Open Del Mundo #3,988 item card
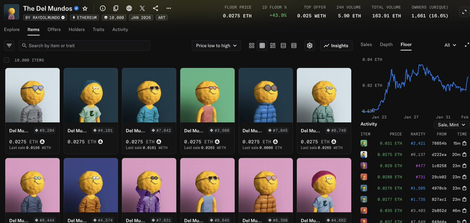The height and width of the screenshot is (223, 470). pyautogui.click(x=207, y=111)
